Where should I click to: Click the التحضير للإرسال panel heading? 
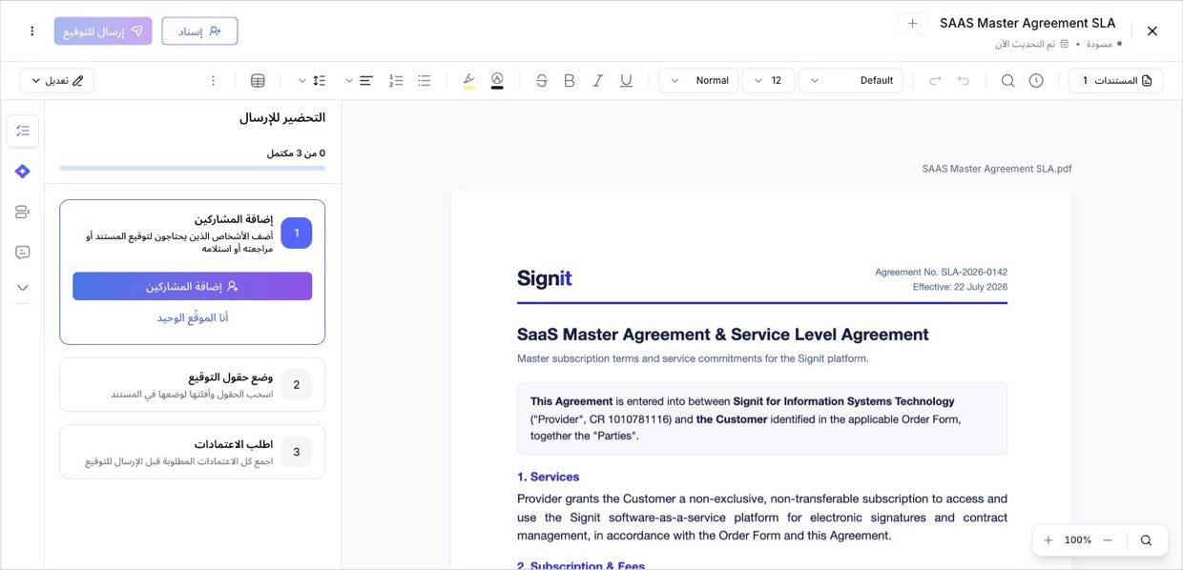pyautogui.click(x=282, y=117)
